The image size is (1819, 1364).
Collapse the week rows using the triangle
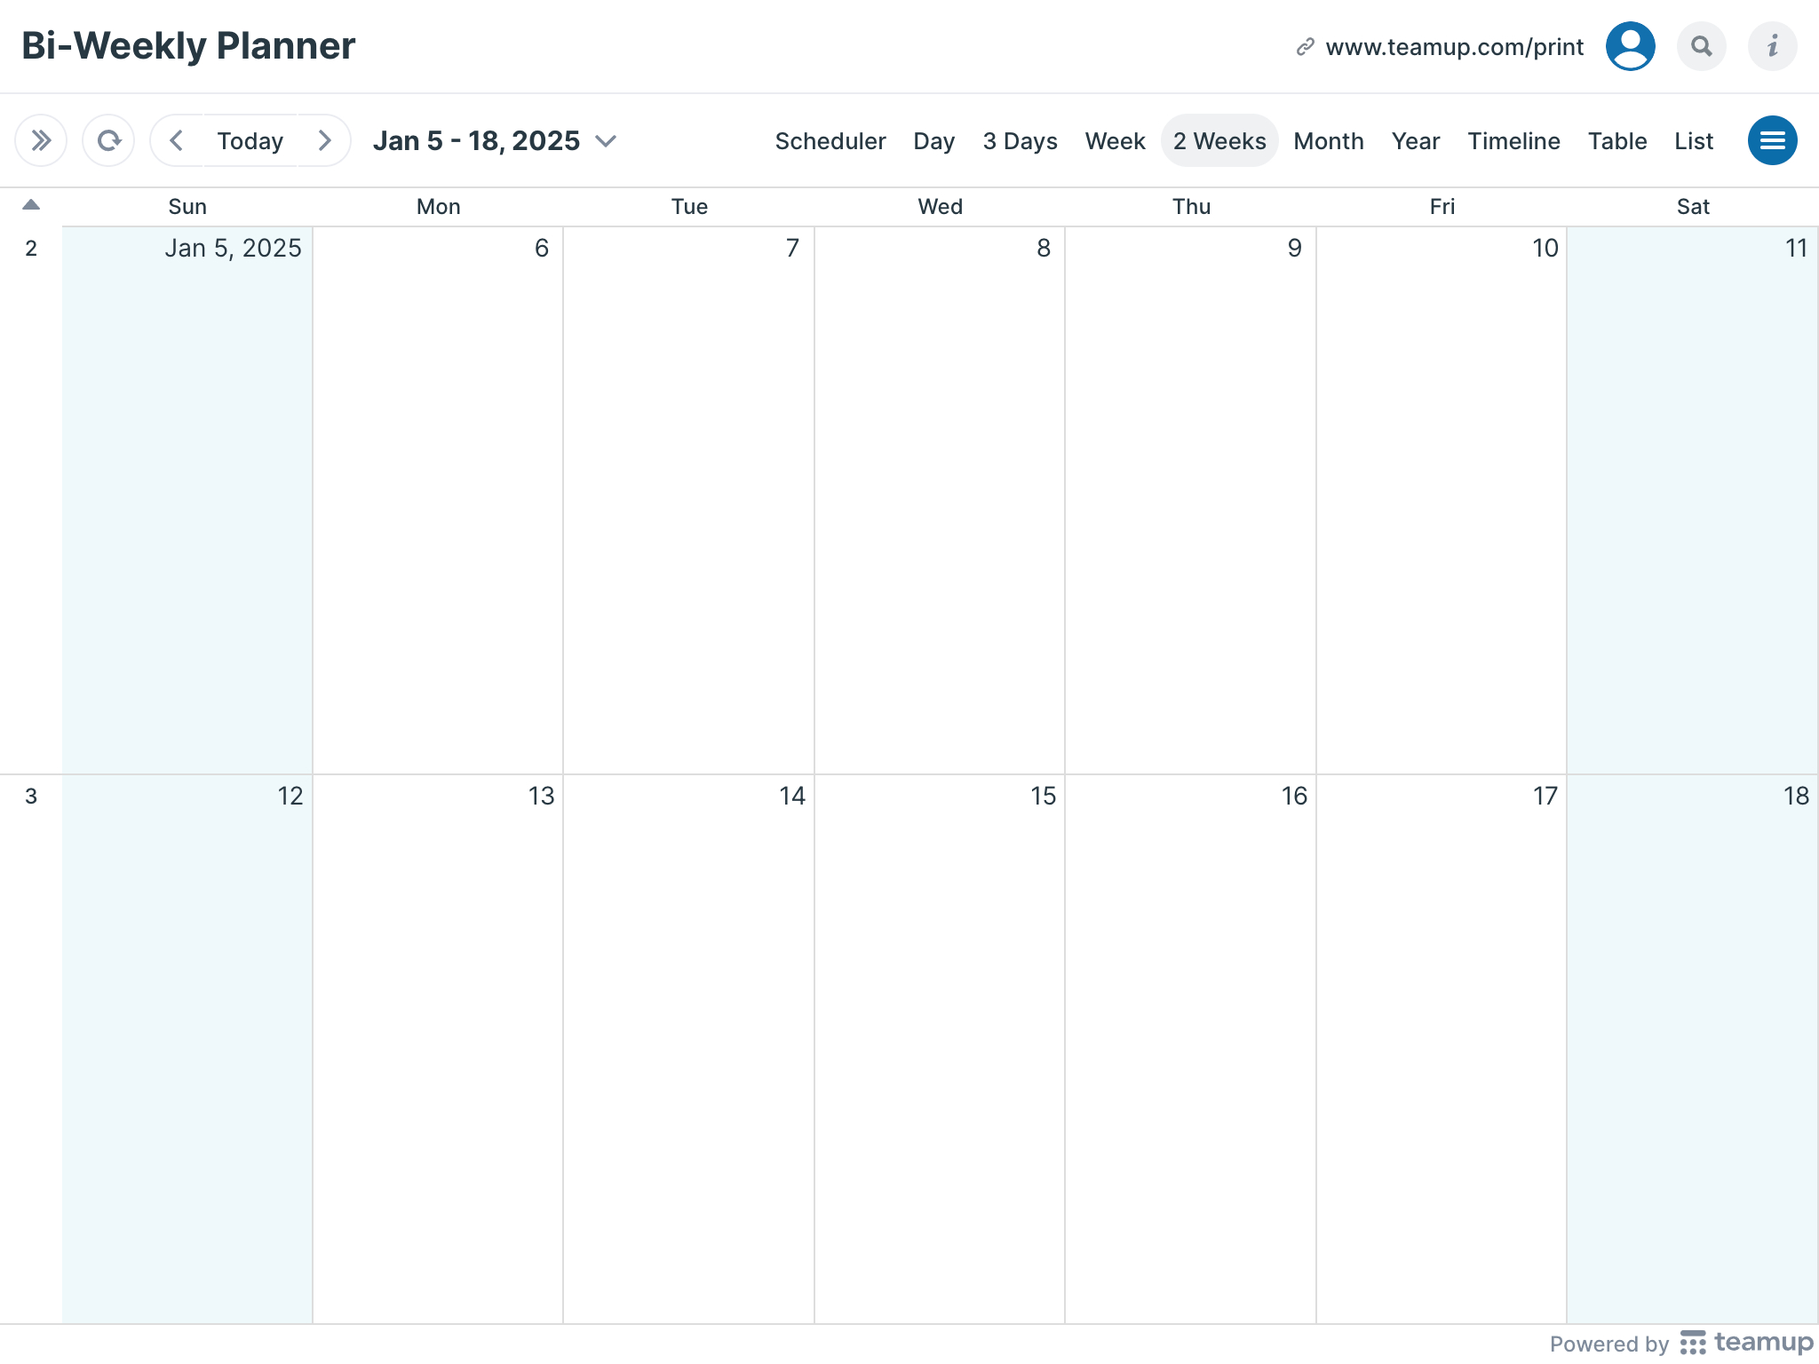[x=32, y=204]
